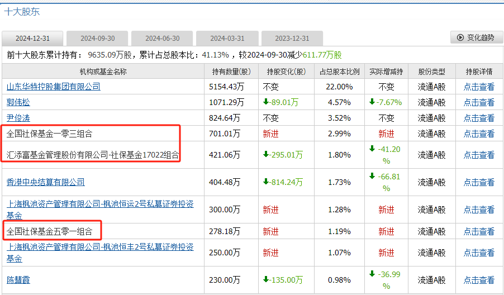Image resolution: width=504 pixels, height=295 pixels.
Task: Click 点击查看 for 社保基金17022组合 row
Action: [x=479, y=155]
